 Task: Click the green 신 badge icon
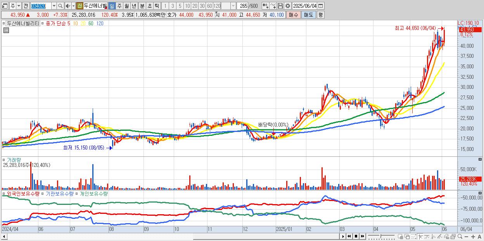[80, 6]
